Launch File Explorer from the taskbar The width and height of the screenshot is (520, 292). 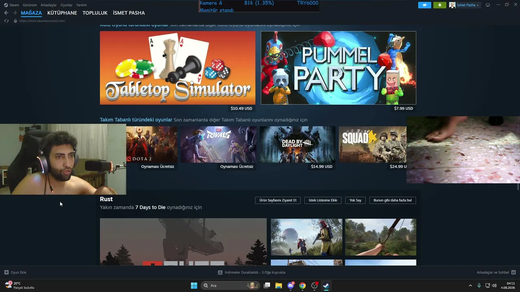279,286
